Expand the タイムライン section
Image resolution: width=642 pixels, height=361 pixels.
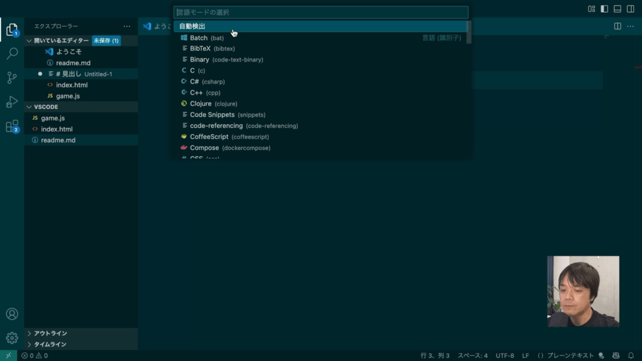pos(50,344)
